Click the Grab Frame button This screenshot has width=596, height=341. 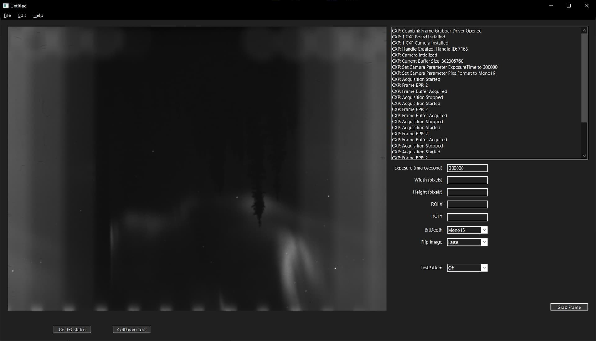[x=569, y=307]
